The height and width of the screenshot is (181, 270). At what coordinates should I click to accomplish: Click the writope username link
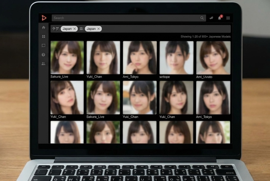pyautogui.click(x=164, y=77)
